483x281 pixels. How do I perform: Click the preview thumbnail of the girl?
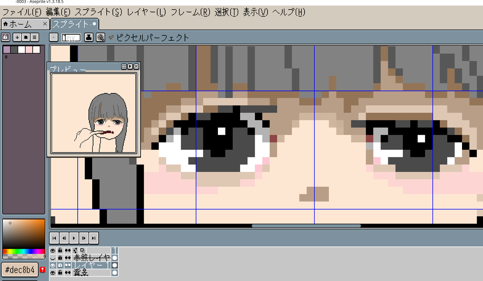[93, 113]
